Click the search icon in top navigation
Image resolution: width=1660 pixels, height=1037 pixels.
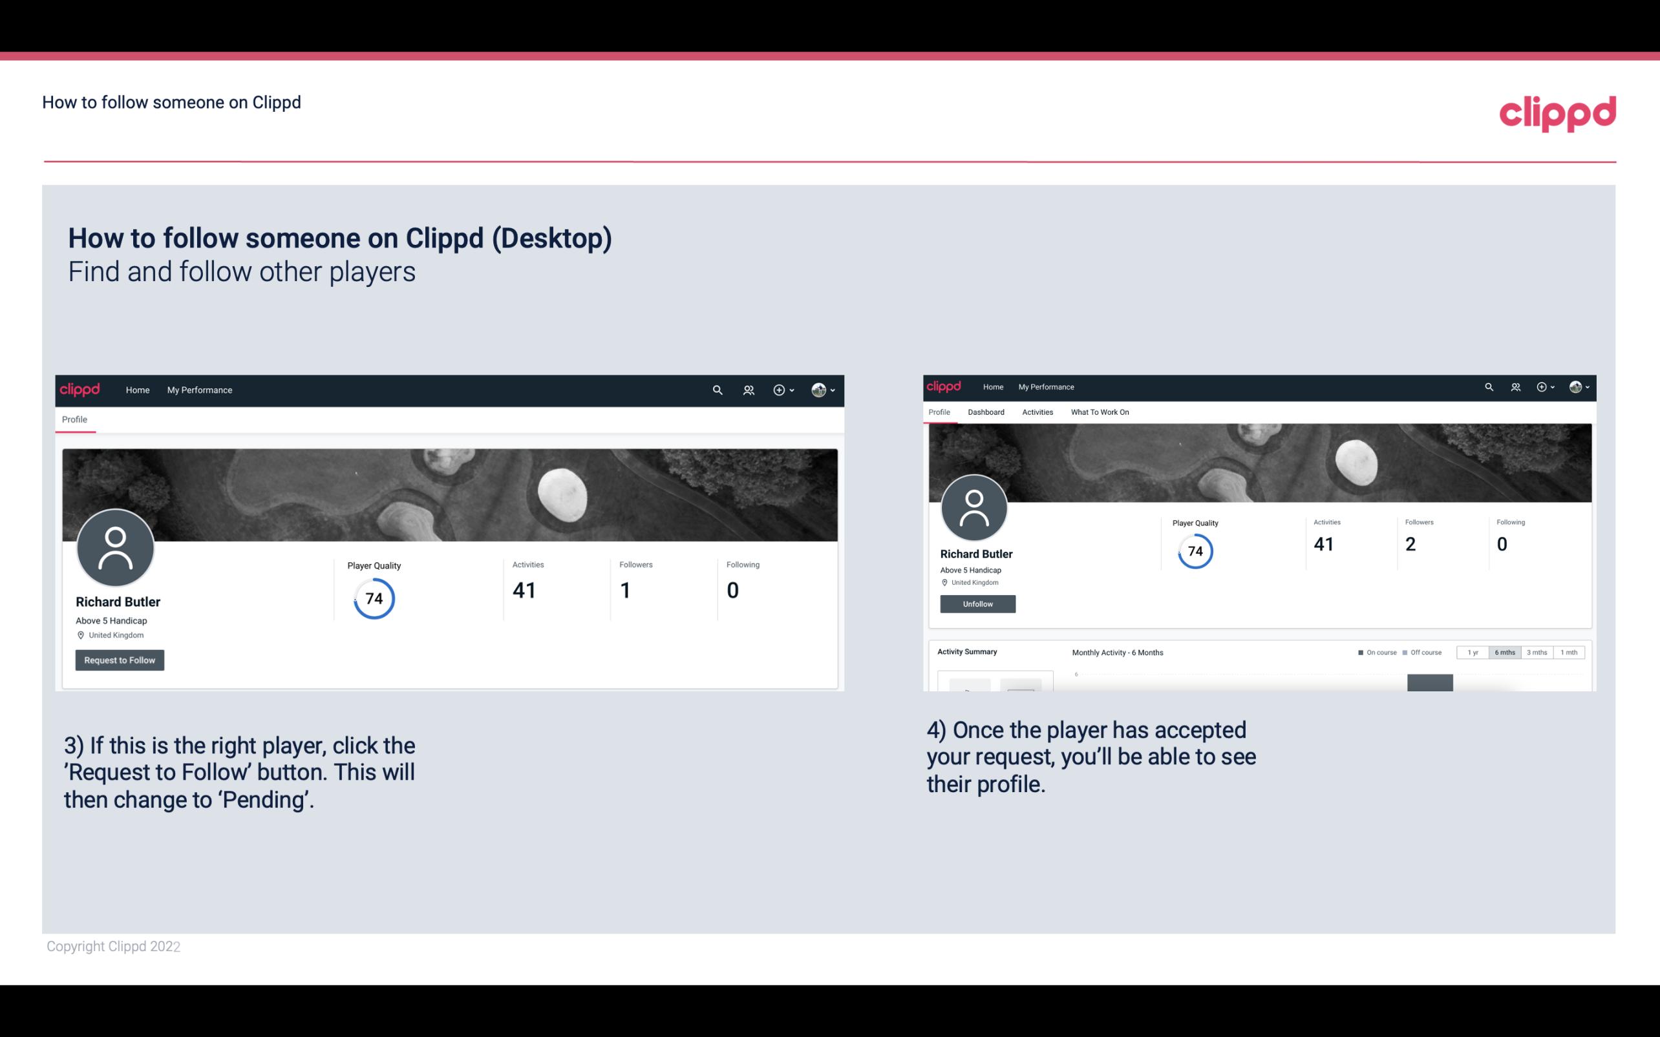tap(716, 390)
